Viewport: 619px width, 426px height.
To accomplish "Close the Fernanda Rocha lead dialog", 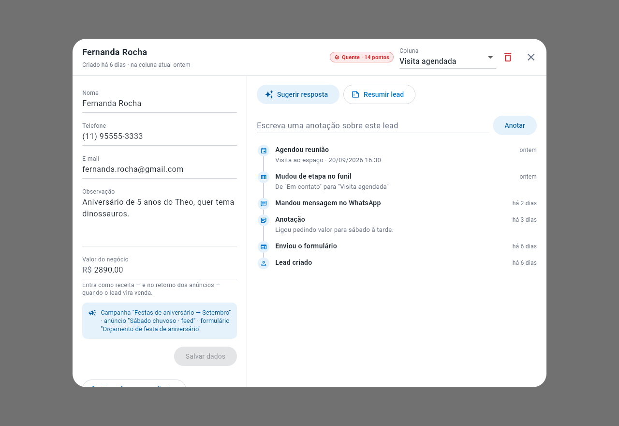I will point(531,57).
